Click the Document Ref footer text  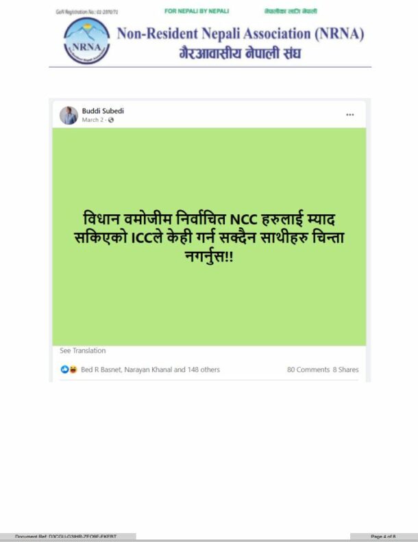(x=66, y=537)
